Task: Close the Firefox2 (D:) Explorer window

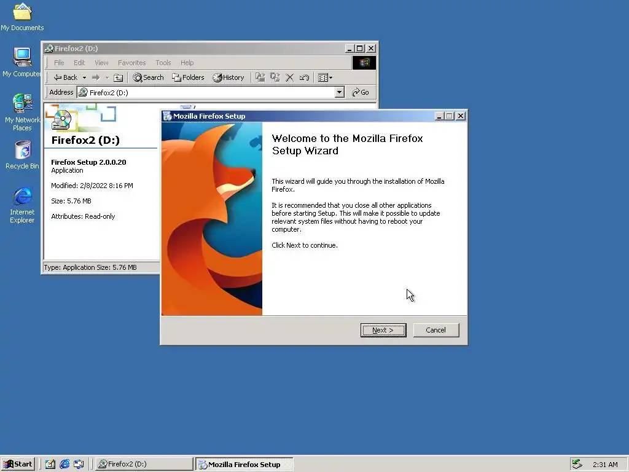Action: 371,49
